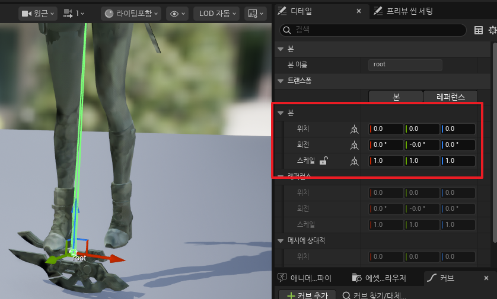Click the table view icon beside the search box
The image size is (497, 299).
tap(478, 30)
